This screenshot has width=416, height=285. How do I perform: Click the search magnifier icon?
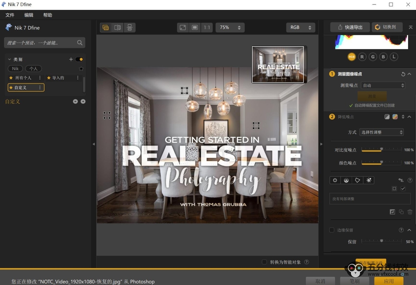(x=80, y=43)
